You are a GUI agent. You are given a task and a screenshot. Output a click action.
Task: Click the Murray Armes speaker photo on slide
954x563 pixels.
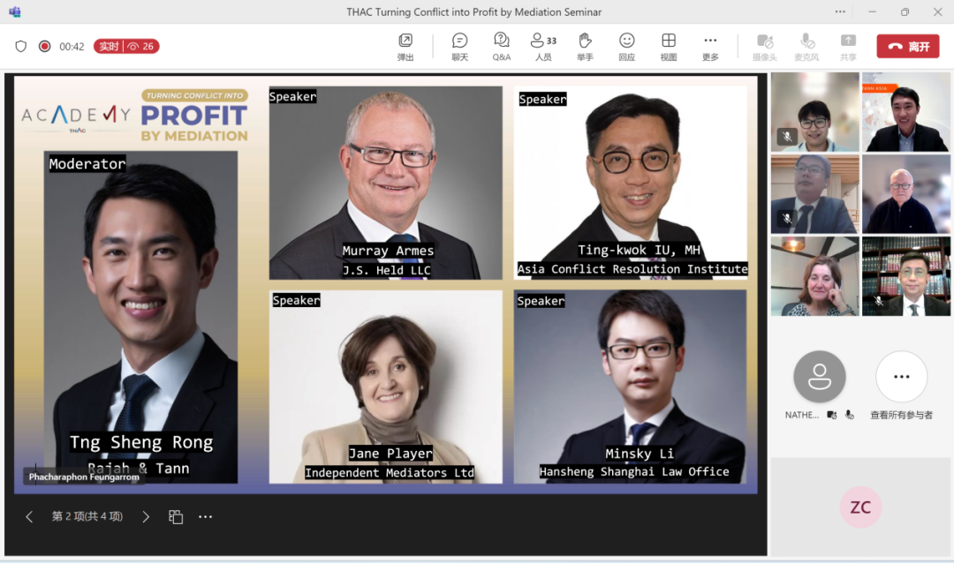pos(386,183)
